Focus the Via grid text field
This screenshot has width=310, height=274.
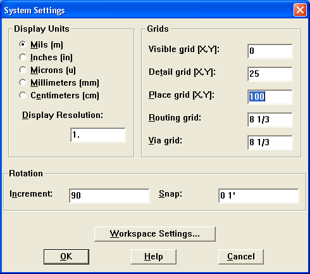pyautogui.click(x=270, y=143)
